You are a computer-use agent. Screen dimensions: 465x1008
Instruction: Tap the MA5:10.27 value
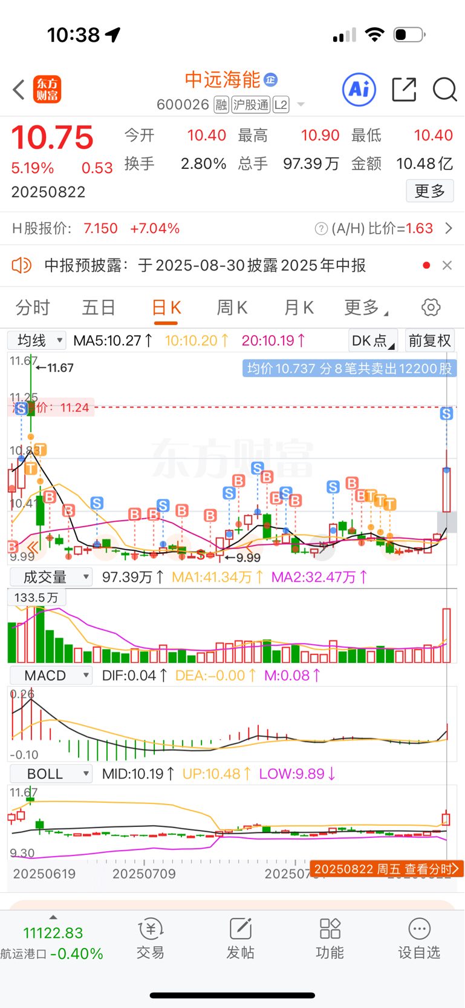pyautogui.click(x=113, y=340)
